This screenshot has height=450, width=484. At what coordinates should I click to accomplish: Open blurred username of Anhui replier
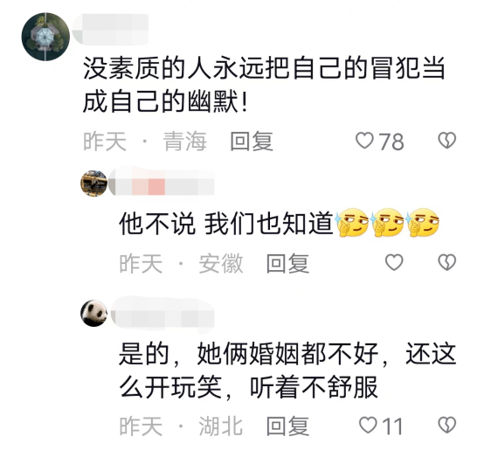click(x=162, y=182)
